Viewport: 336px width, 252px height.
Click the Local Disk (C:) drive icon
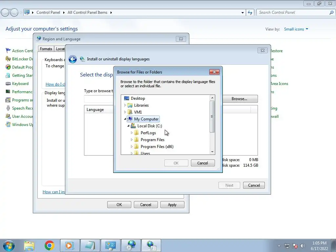click(133, 126)
